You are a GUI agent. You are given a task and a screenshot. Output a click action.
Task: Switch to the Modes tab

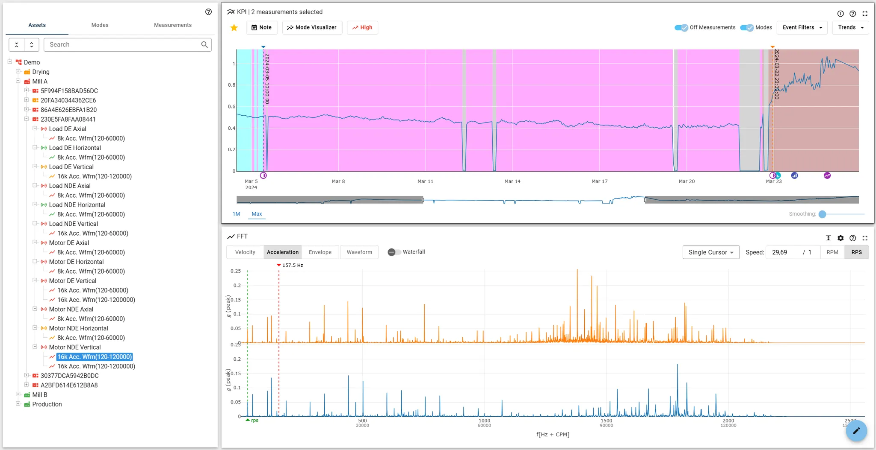point(100,25)
